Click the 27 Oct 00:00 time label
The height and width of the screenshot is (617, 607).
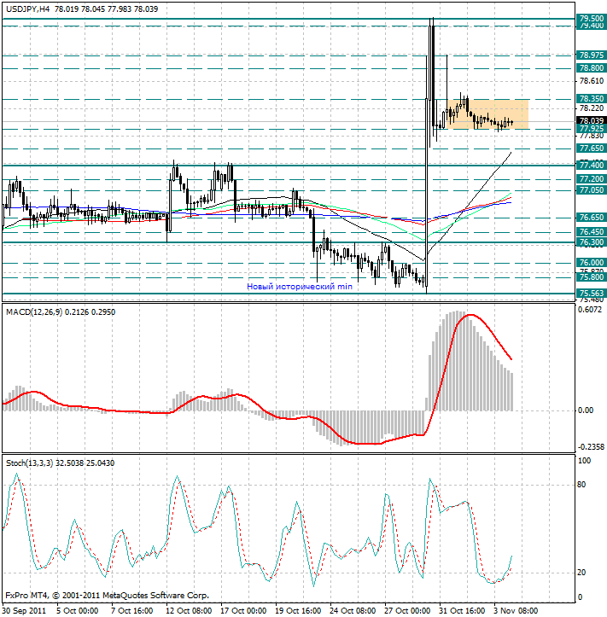pyautogui.click(x=408, y=611)
